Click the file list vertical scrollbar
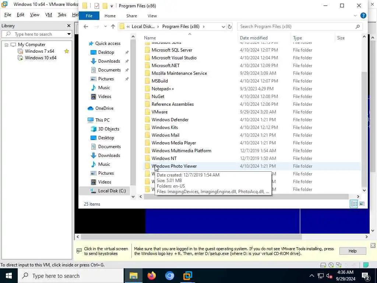Screen dimensions: 377x283 [364, 129]
